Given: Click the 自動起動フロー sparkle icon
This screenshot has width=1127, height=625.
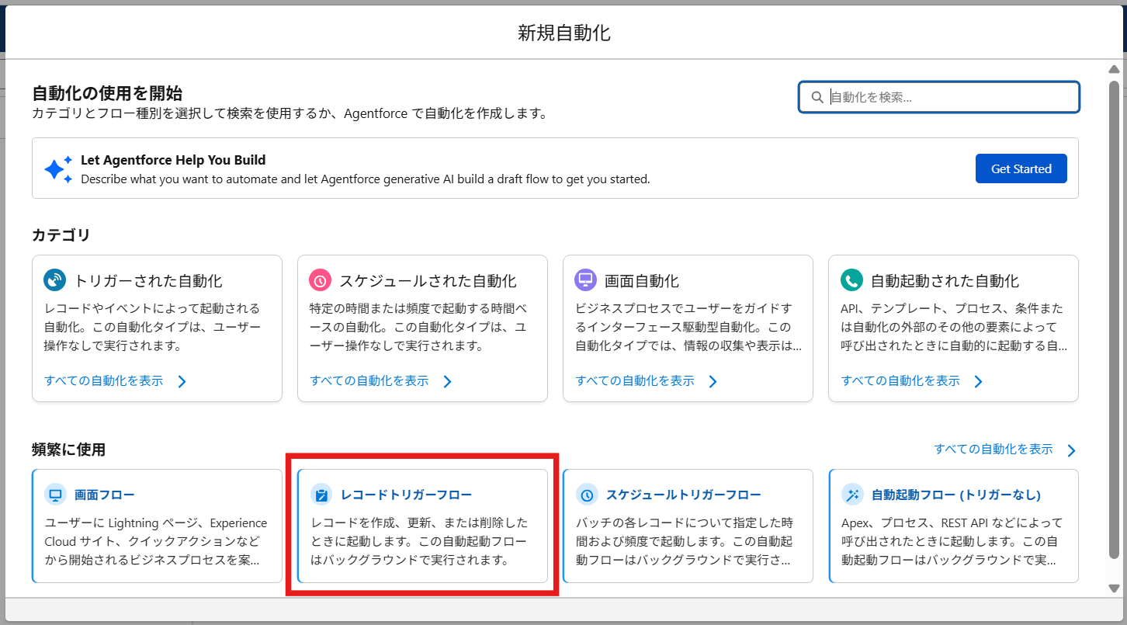Looking at the screenshot, I should pos(851,494).
